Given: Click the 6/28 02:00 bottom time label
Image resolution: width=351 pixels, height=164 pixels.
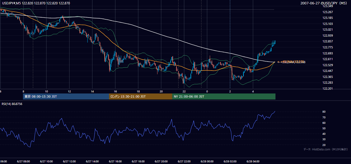Looking at the screenshot, I should (x=230, y=161).
